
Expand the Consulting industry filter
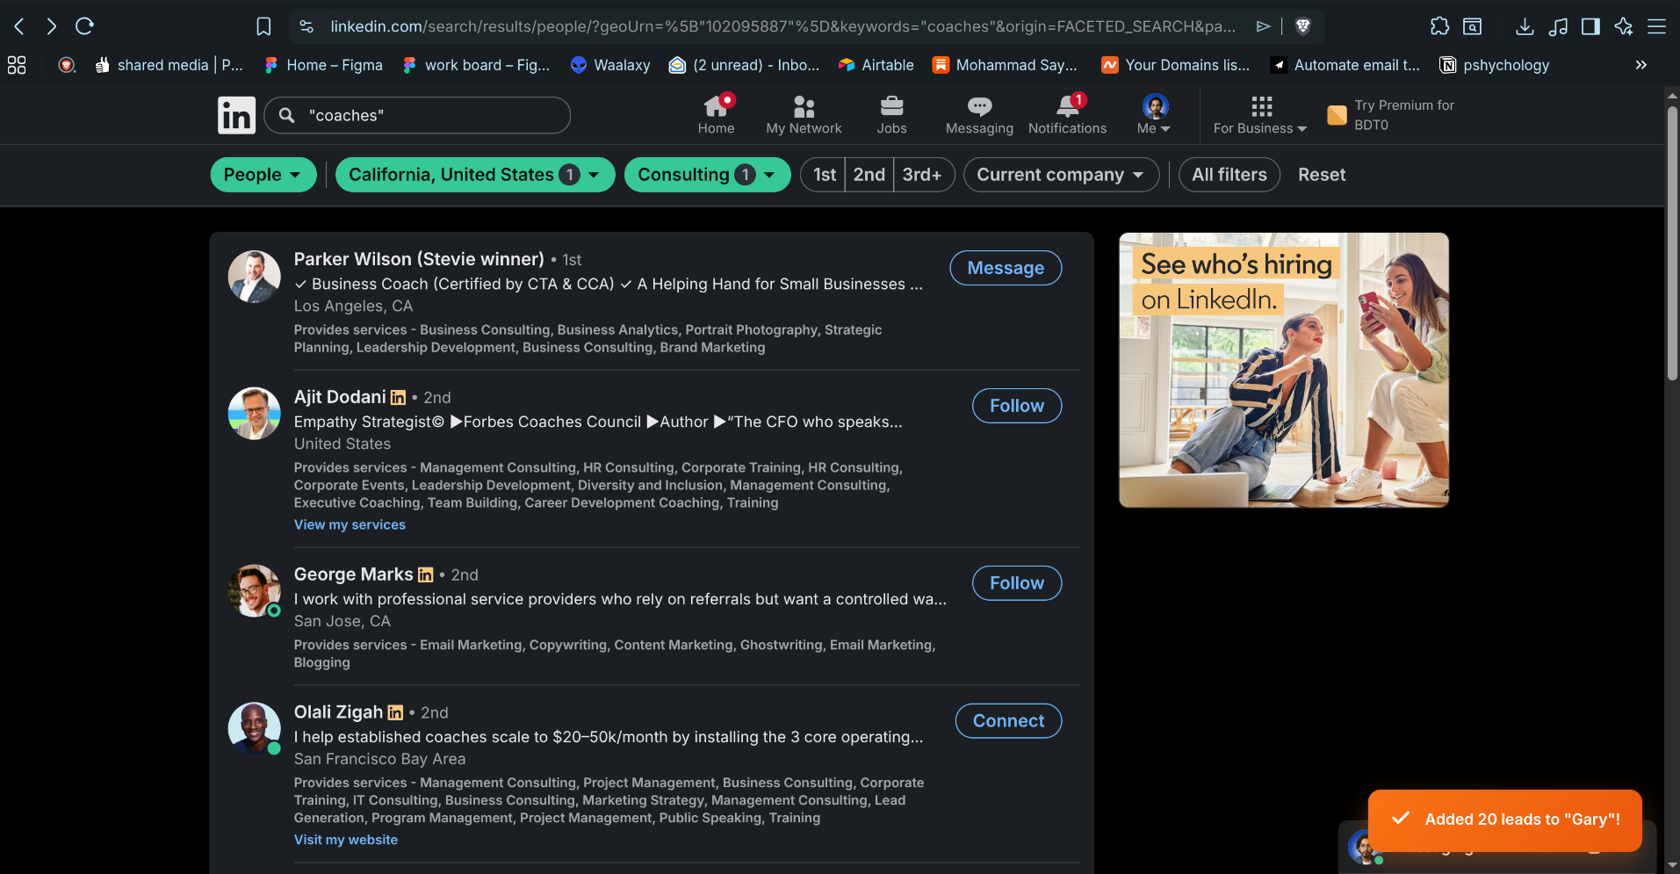707,175
